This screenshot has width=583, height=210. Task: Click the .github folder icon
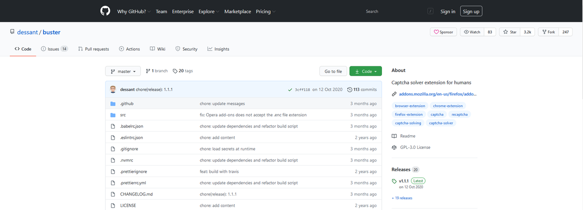tap(112, 104)
